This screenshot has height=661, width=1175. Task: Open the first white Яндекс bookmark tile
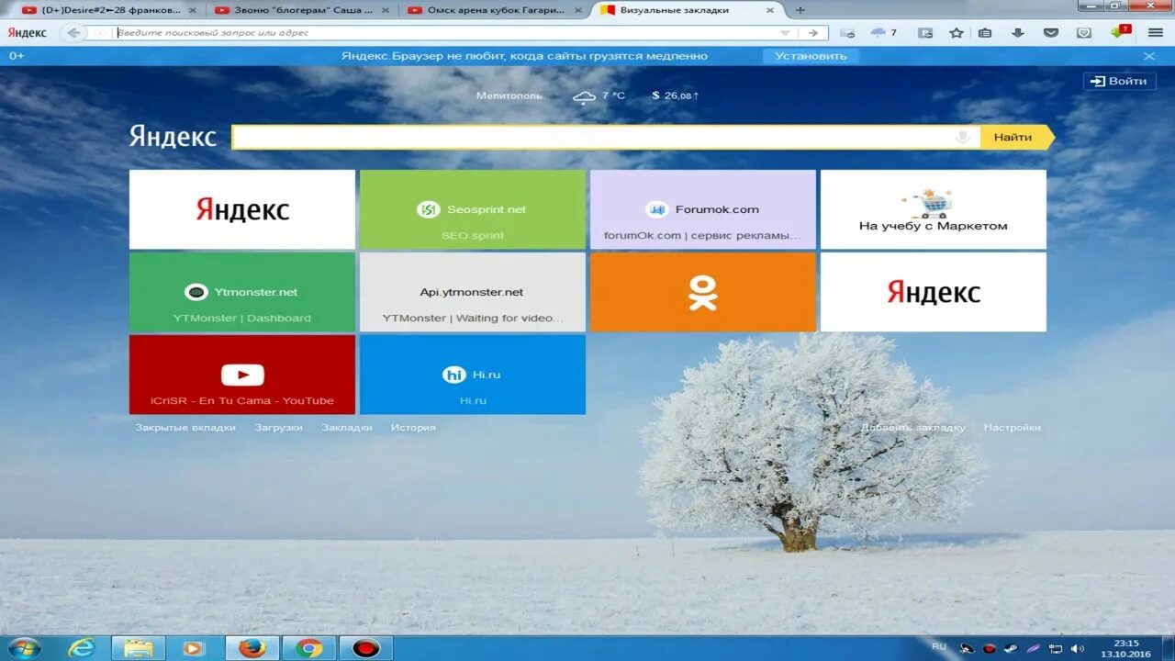point(242,209)
